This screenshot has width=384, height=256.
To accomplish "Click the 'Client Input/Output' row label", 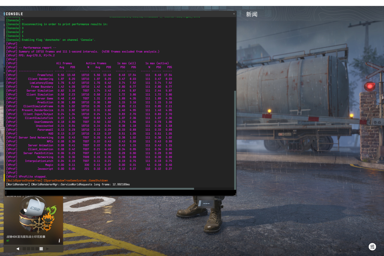I will [38, 114].
